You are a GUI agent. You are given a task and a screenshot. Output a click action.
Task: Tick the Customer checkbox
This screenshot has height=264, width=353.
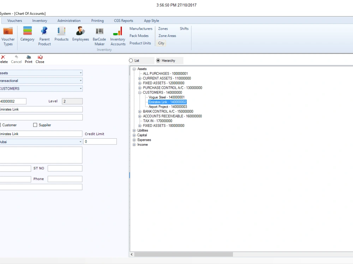[x=0, y=125]
